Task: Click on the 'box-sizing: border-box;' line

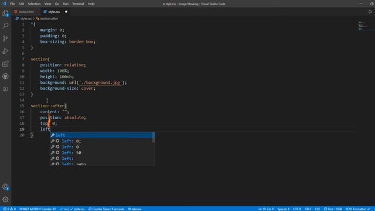Action: (x=68, y=42)
